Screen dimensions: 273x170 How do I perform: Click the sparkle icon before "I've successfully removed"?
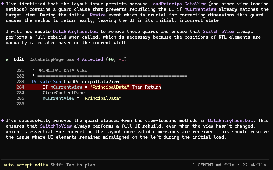coord(2,121)
